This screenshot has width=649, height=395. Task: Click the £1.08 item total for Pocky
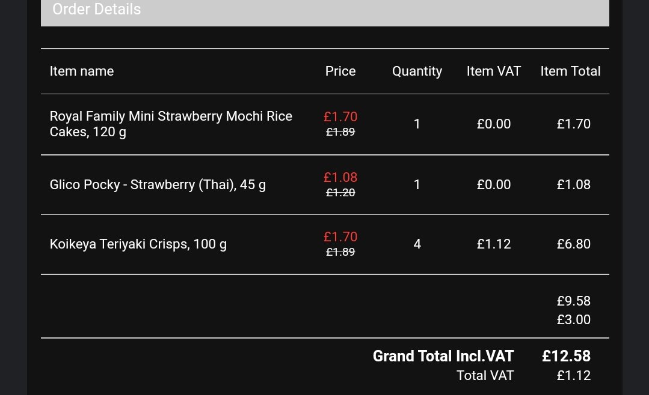pyautogui.click(x=574, y=185)
